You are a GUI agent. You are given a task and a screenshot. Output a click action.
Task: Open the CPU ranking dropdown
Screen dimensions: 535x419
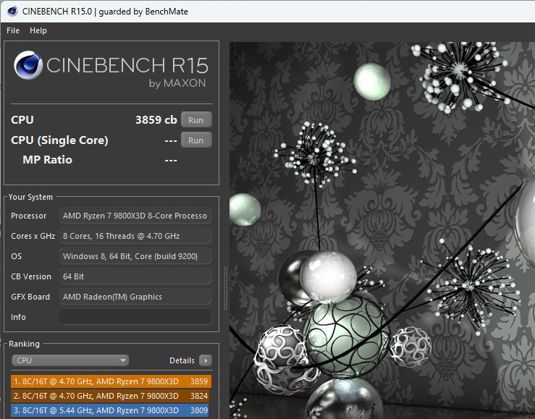tap(70, 360)
